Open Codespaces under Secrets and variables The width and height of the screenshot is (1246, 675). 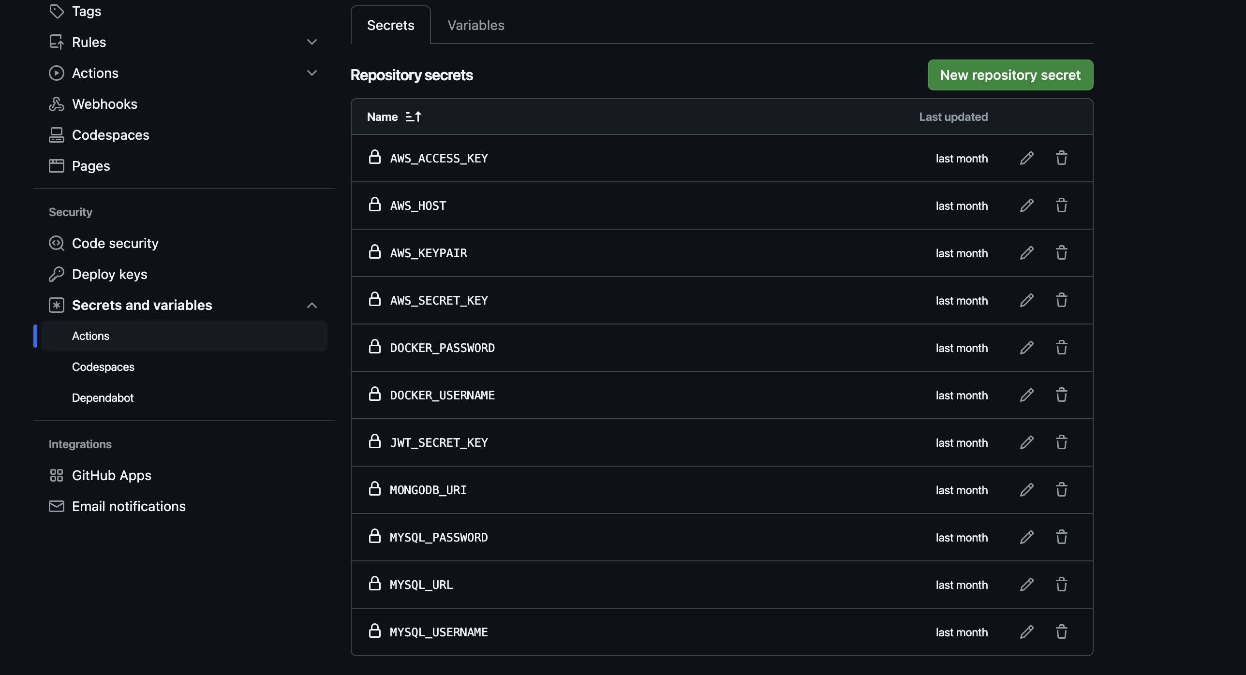[103, 367]
